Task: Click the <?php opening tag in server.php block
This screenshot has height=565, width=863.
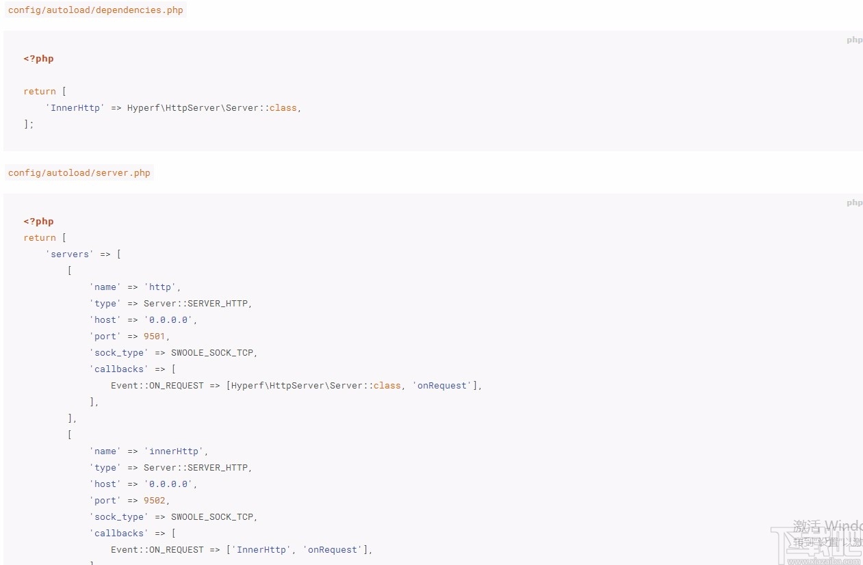Action: (38, 222)
